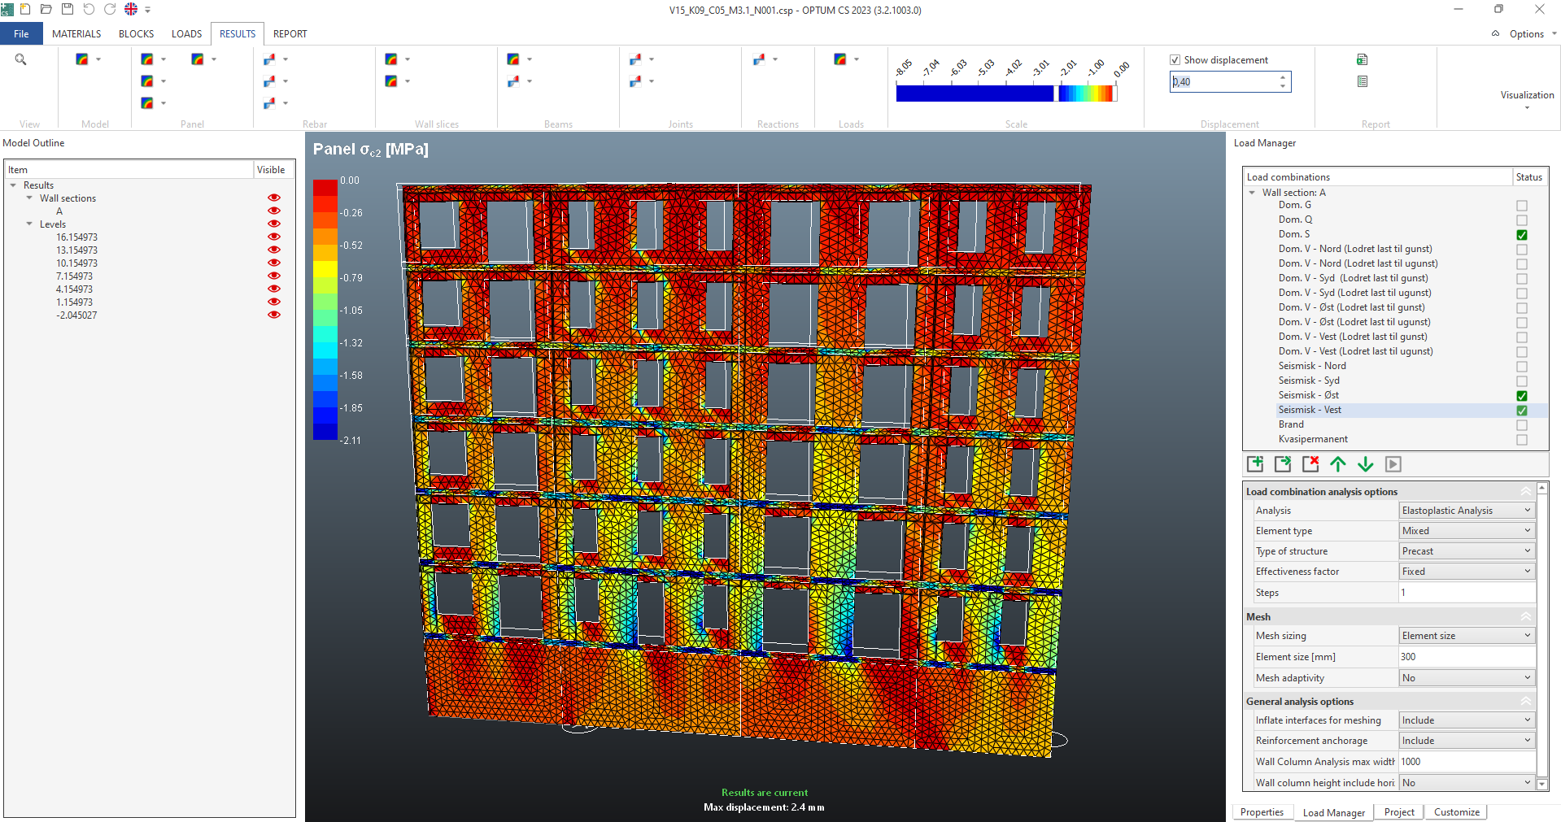Image resolution: width=1561 pixels, height=822 pixels.
Task: Click the Loads visualization icon
Action: [840, 59]
